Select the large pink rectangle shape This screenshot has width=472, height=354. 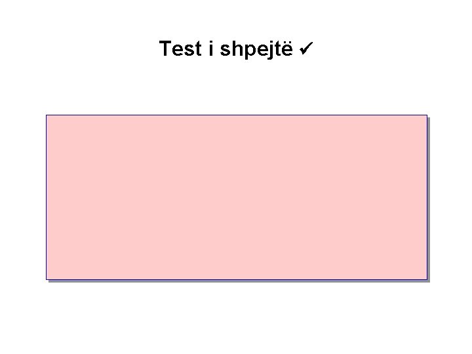click(x=237, y=197)
